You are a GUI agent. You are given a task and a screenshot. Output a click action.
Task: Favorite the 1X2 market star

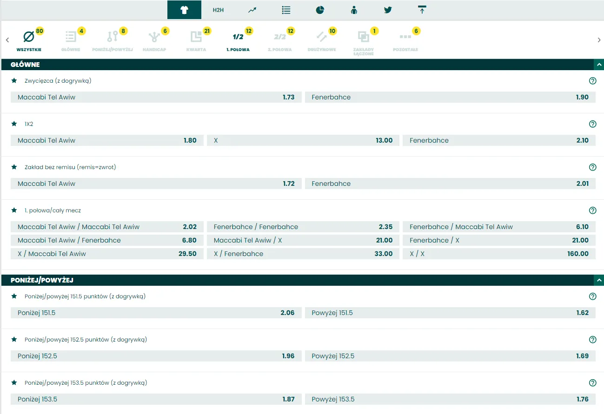[x=14, y=124]
